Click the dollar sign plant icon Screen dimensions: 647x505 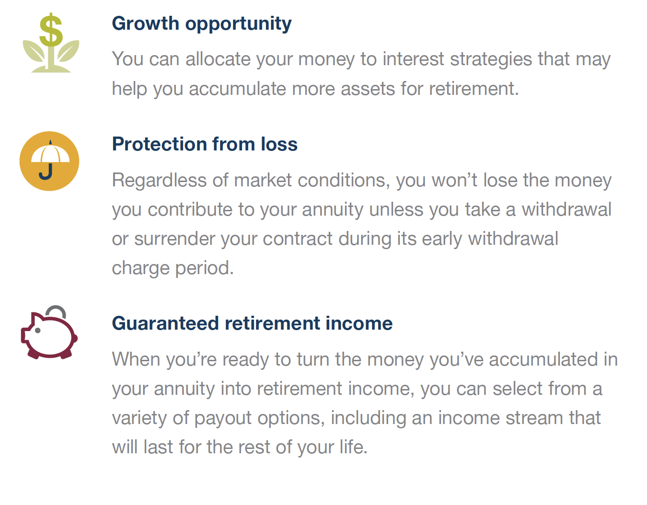tap(51, 43)
